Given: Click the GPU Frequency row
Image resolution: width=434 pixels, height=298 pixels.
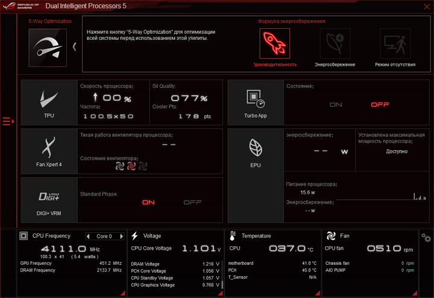Looking at the screenshot, I should click(71, 264).
